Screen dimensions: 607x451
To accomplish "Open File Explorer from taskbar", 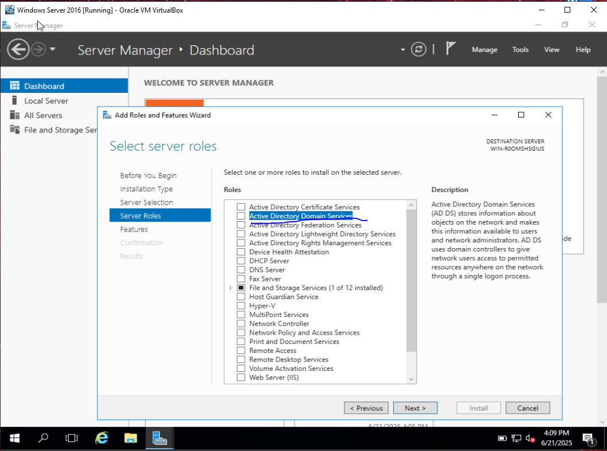I will point(131,438).
